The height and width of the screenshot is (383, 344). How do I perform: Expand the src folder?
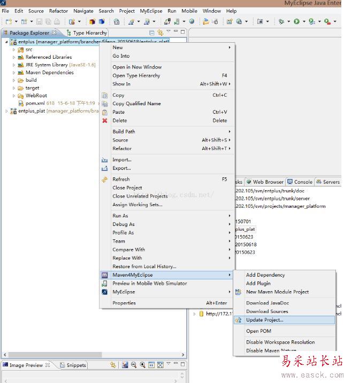click(14, 50)
